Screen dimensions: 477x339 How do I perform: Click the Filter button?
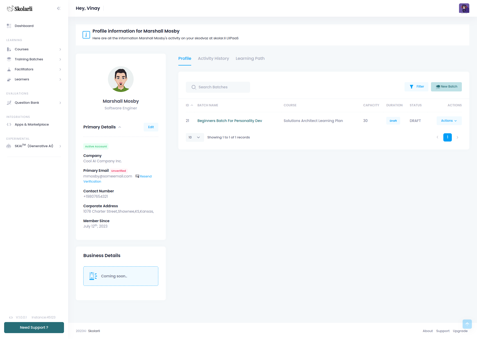(x=416, y=87)
